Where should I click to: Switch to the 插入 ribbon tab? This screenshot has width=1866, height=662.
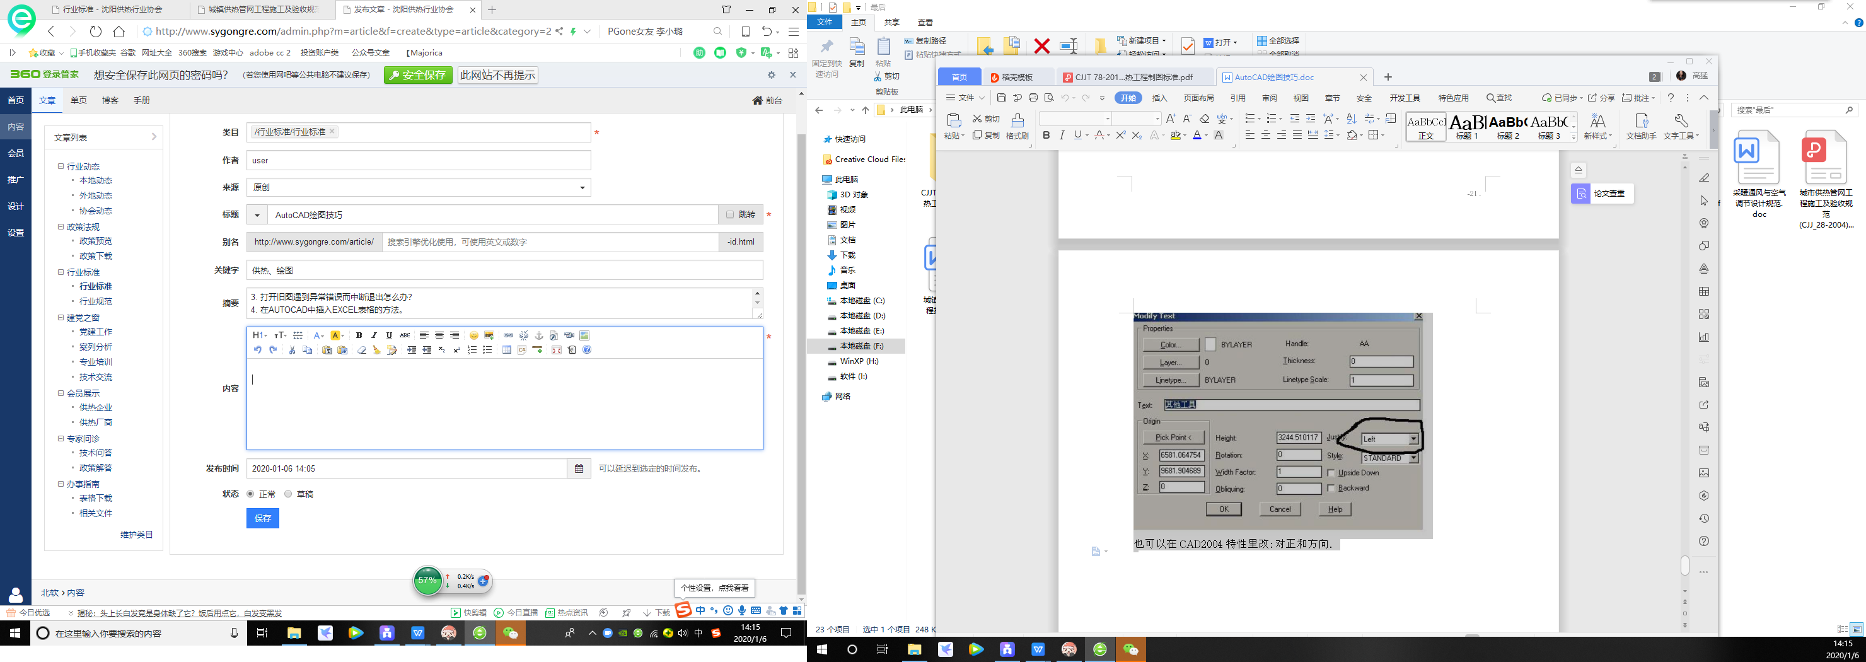coord(1160,98)
